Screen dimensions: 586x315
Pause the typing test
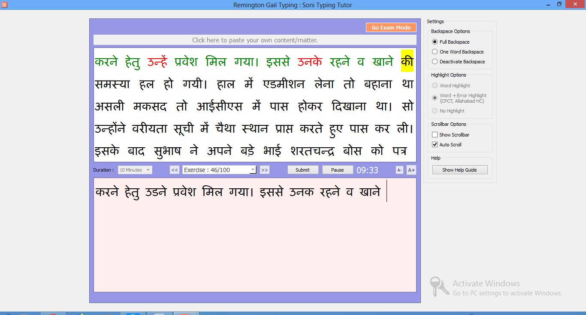(338, 169)
